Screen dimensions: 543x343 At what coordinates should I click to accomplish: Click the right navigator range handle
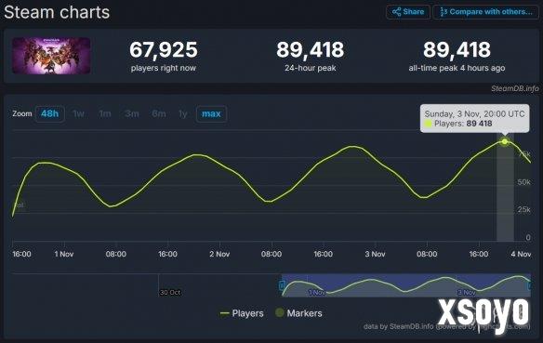click(529, 285)
